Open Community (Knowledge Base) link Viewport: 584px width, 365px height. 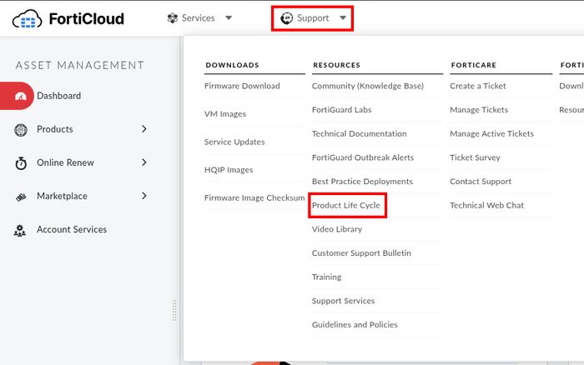367,86
